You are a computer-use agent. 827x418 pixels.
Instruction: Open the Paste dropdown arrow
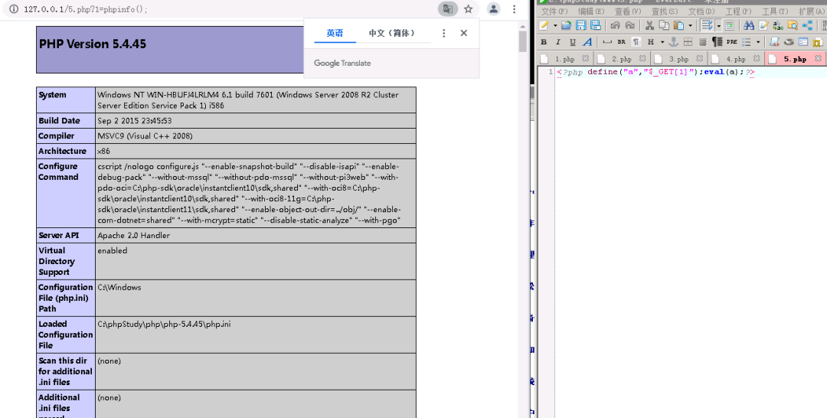point(691,25)
